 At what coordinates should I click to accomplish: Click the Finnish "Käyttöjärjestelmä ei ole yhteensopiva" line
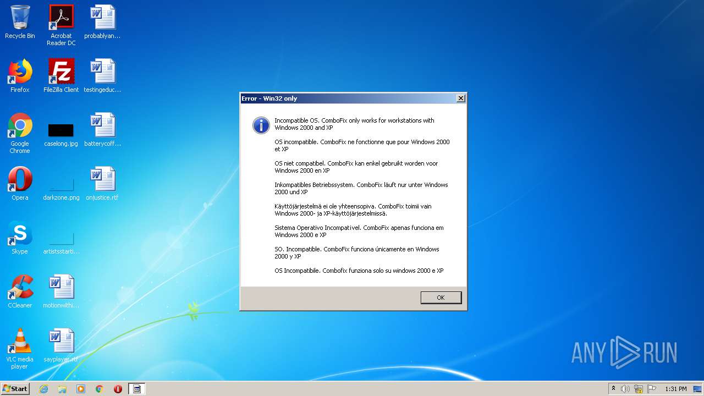(x=353, y=210)
